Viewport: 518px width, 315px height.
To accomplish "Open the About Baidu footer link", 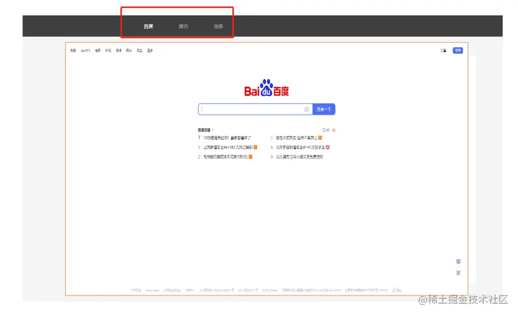I will pos(152,290).
